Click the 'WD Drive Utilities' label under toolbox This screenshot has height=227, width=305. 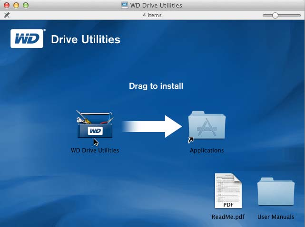95,150
